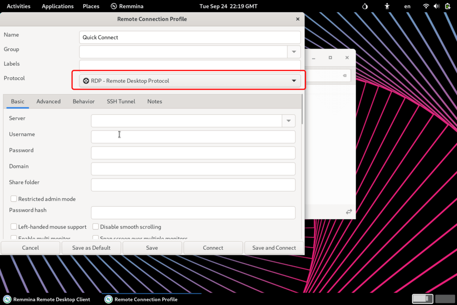Click Remmina Remote Desktop Client taskbar icon
457x305 pixels.
point(7,300)
